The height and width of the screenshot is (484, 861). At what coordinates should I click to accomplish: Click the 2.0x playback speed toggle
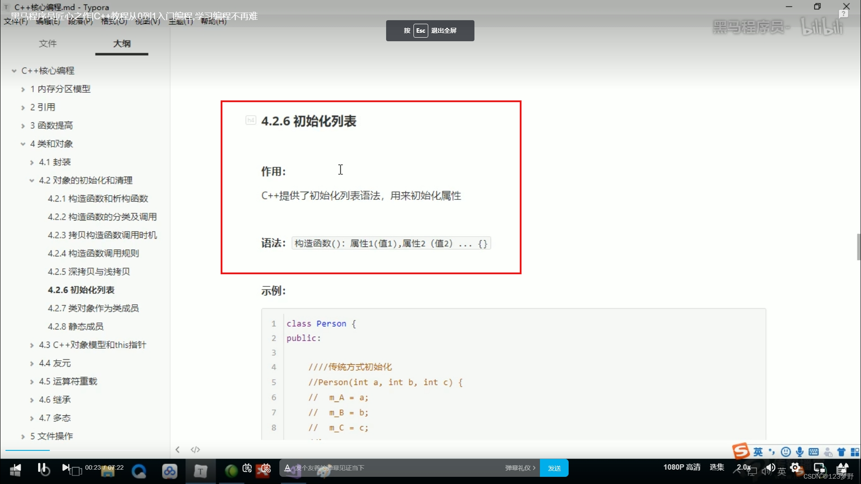tap(744, 467)
